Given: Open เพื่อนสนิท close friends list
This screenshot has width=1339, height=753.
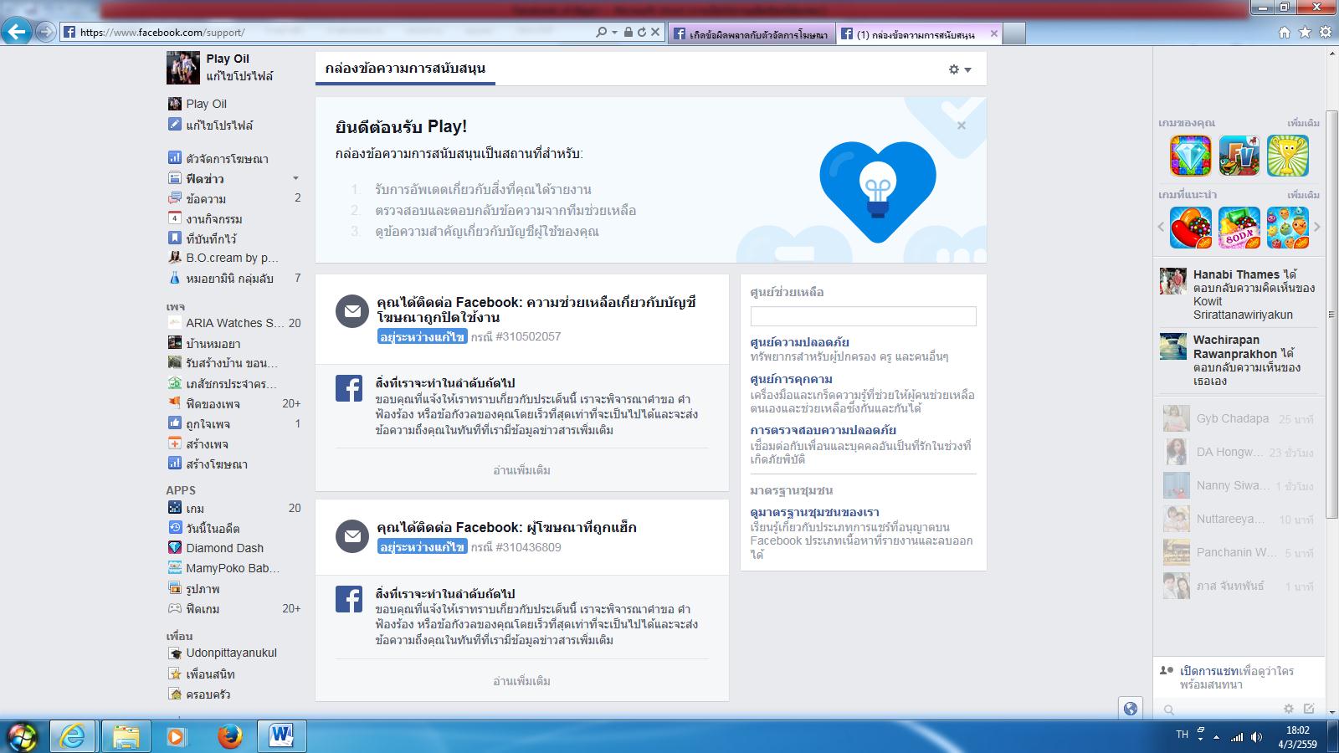Looking at the screenshot, I should click(x=209, y=674).
